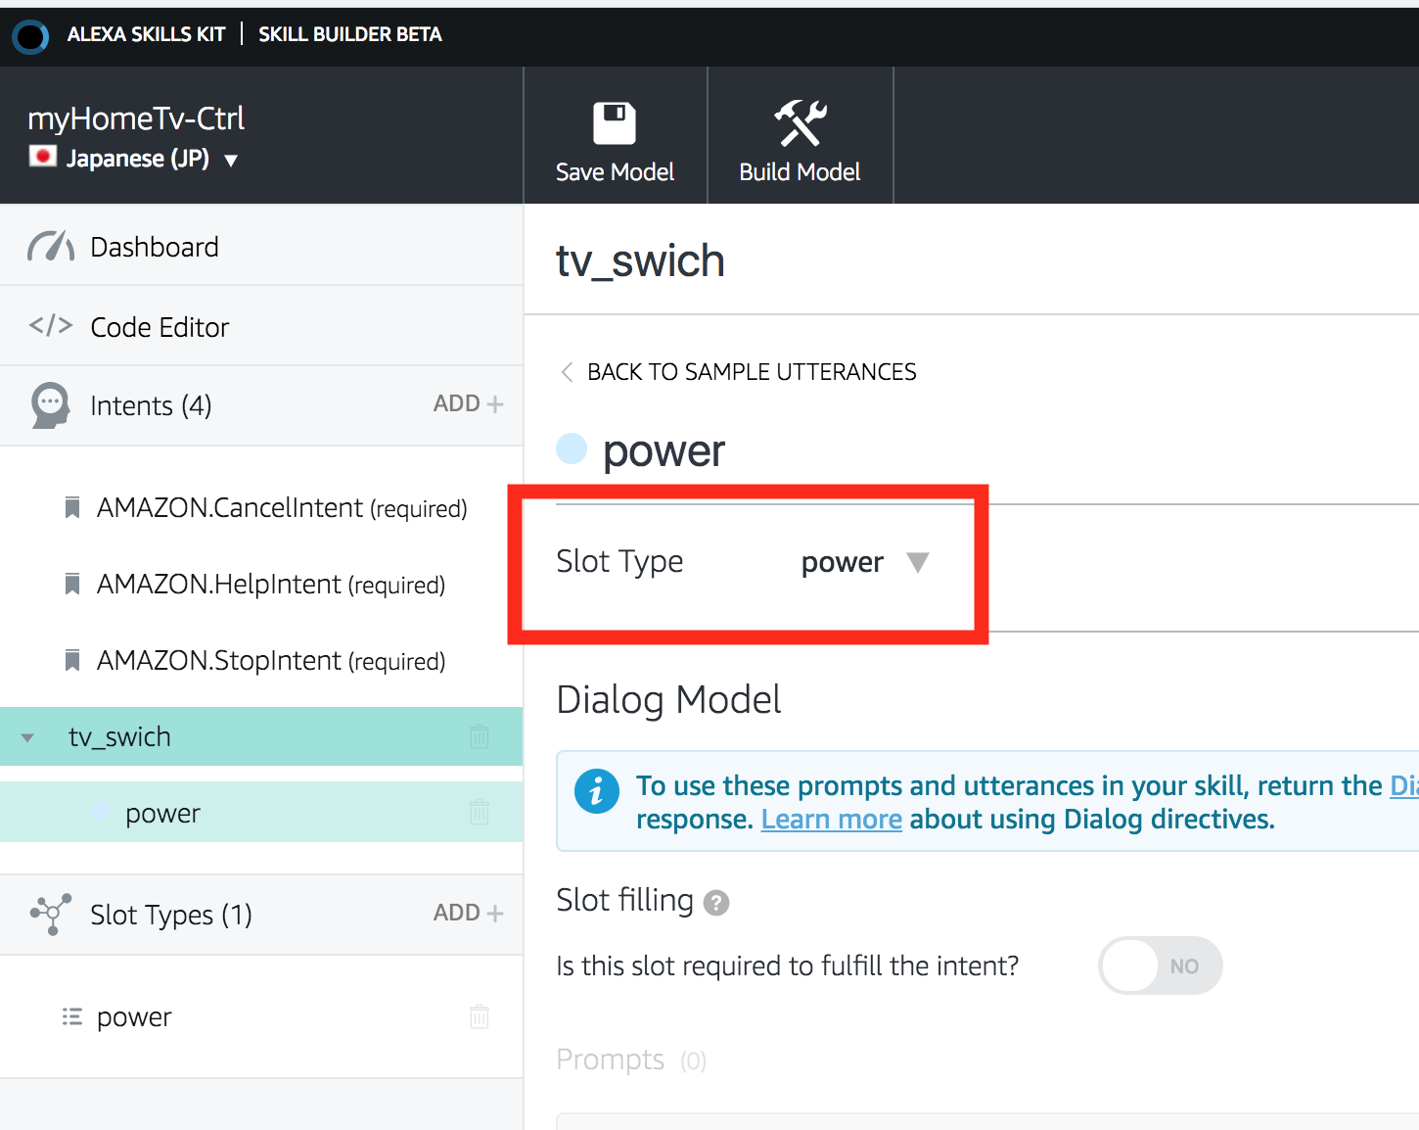Open the Japanese (JP) language dropdown
The width and height of the screenshot is (1419, 1130).
click(x=134, y=159)
